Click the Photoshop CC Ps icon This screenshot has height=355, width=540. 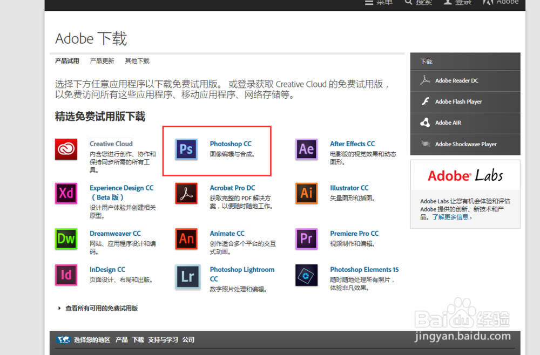(x=186, y=149)
